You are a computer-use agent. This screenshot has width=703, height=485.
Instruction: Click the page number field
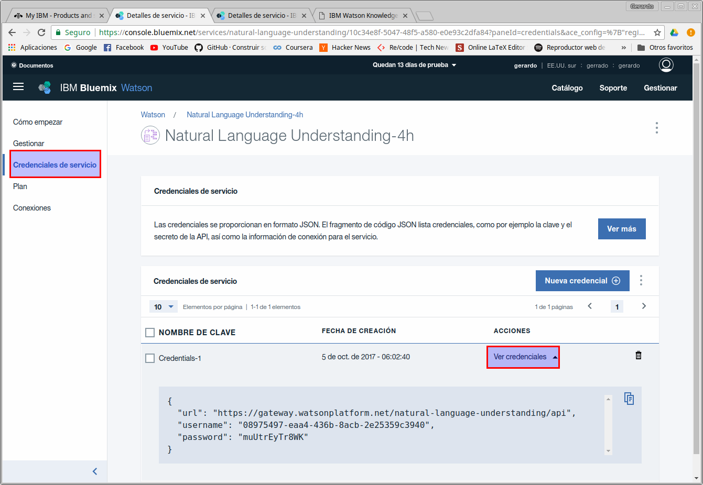point(617,306)
